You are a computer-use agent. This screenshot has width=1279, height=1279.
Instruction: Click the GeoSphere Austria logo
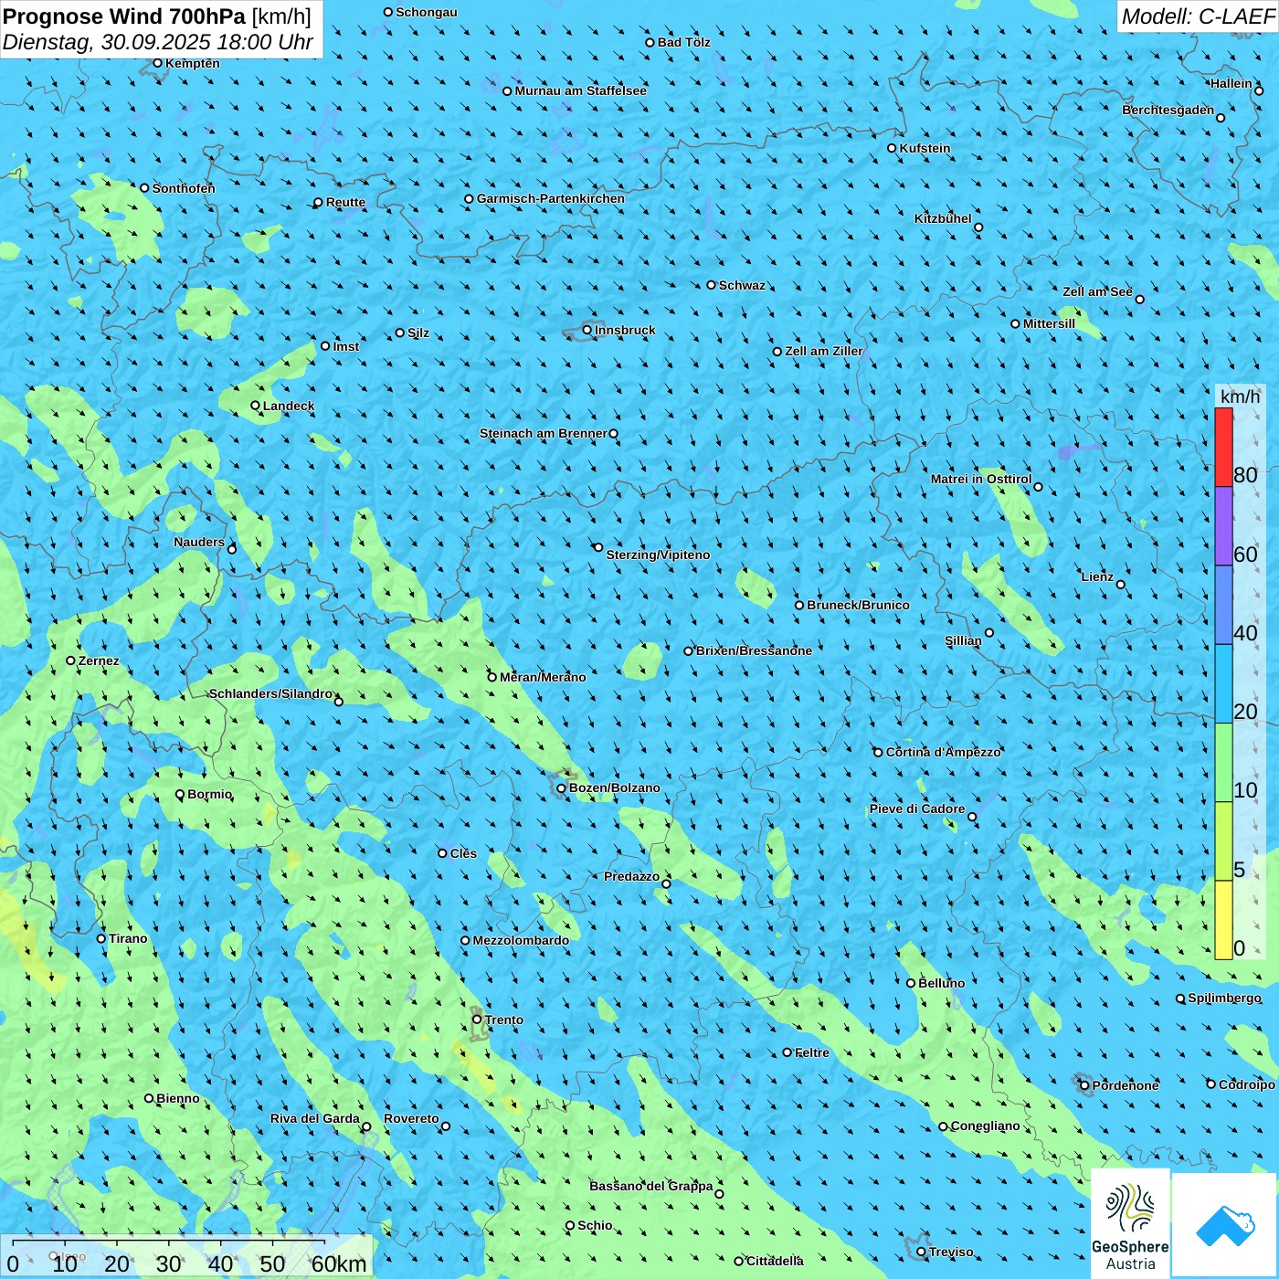click(x=1130, y=1222)
